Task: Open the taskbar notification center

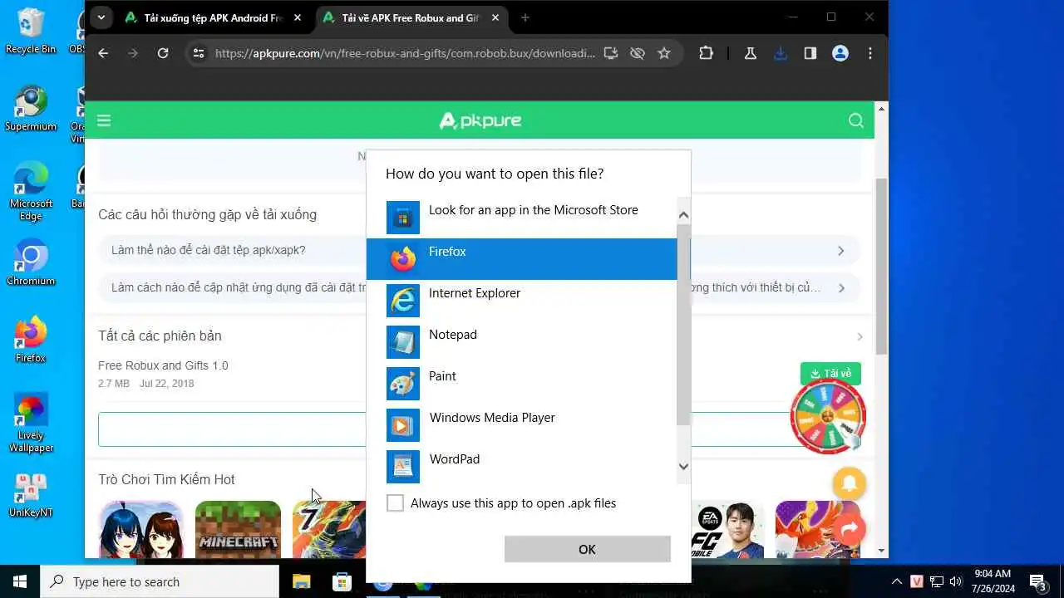Action: coord(1037,581)
